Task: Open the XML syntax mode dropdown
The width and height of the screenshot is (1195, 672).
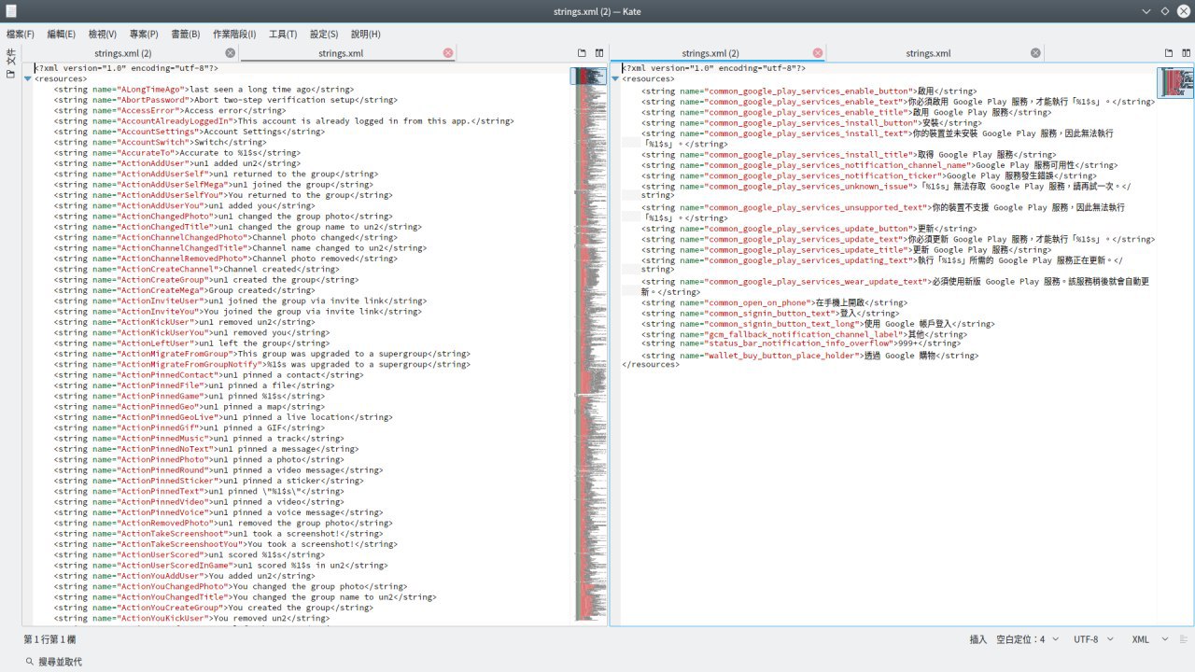Action: pyautogui.click(x=1149, y=639)
